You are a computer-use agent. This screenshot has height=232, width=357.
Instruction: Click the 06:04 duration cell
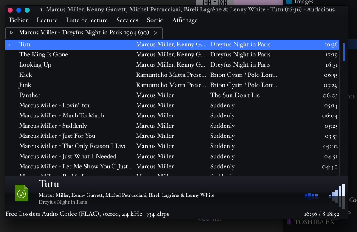click(330, 116)
